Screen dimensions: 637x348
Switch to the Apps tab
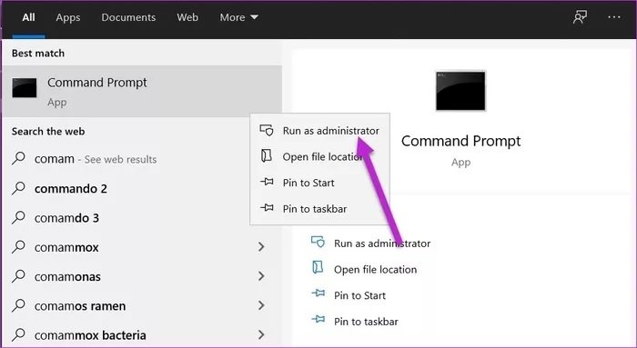(x=68, y=17)
